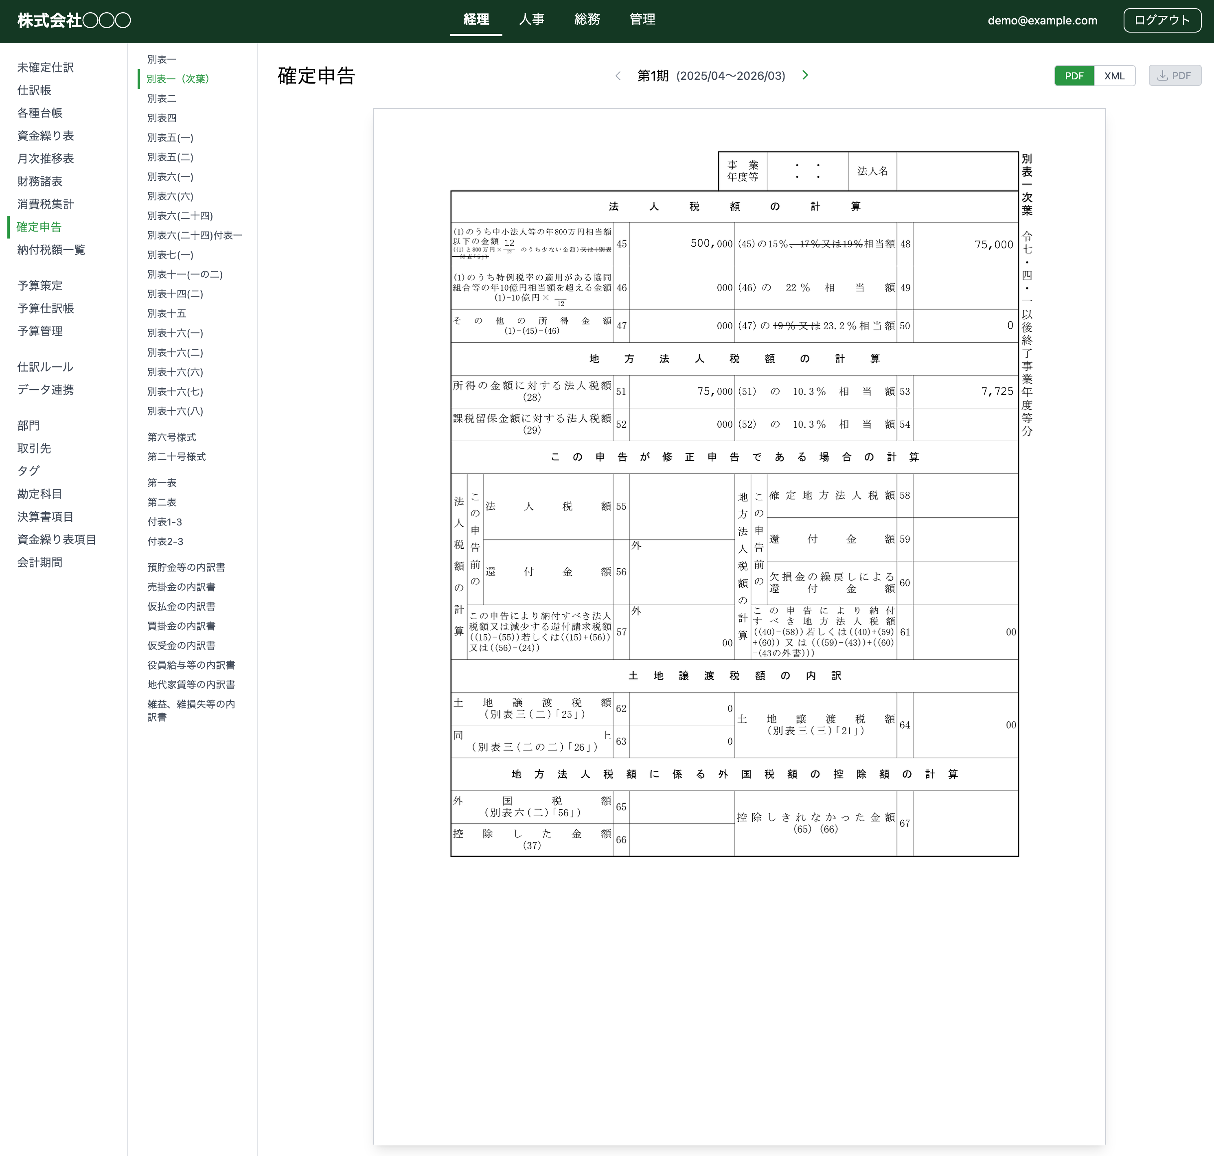Screen dimensions: 1214x1156
Task: Navigate to next period with right chevron
Action: click(x=805, y=75)
